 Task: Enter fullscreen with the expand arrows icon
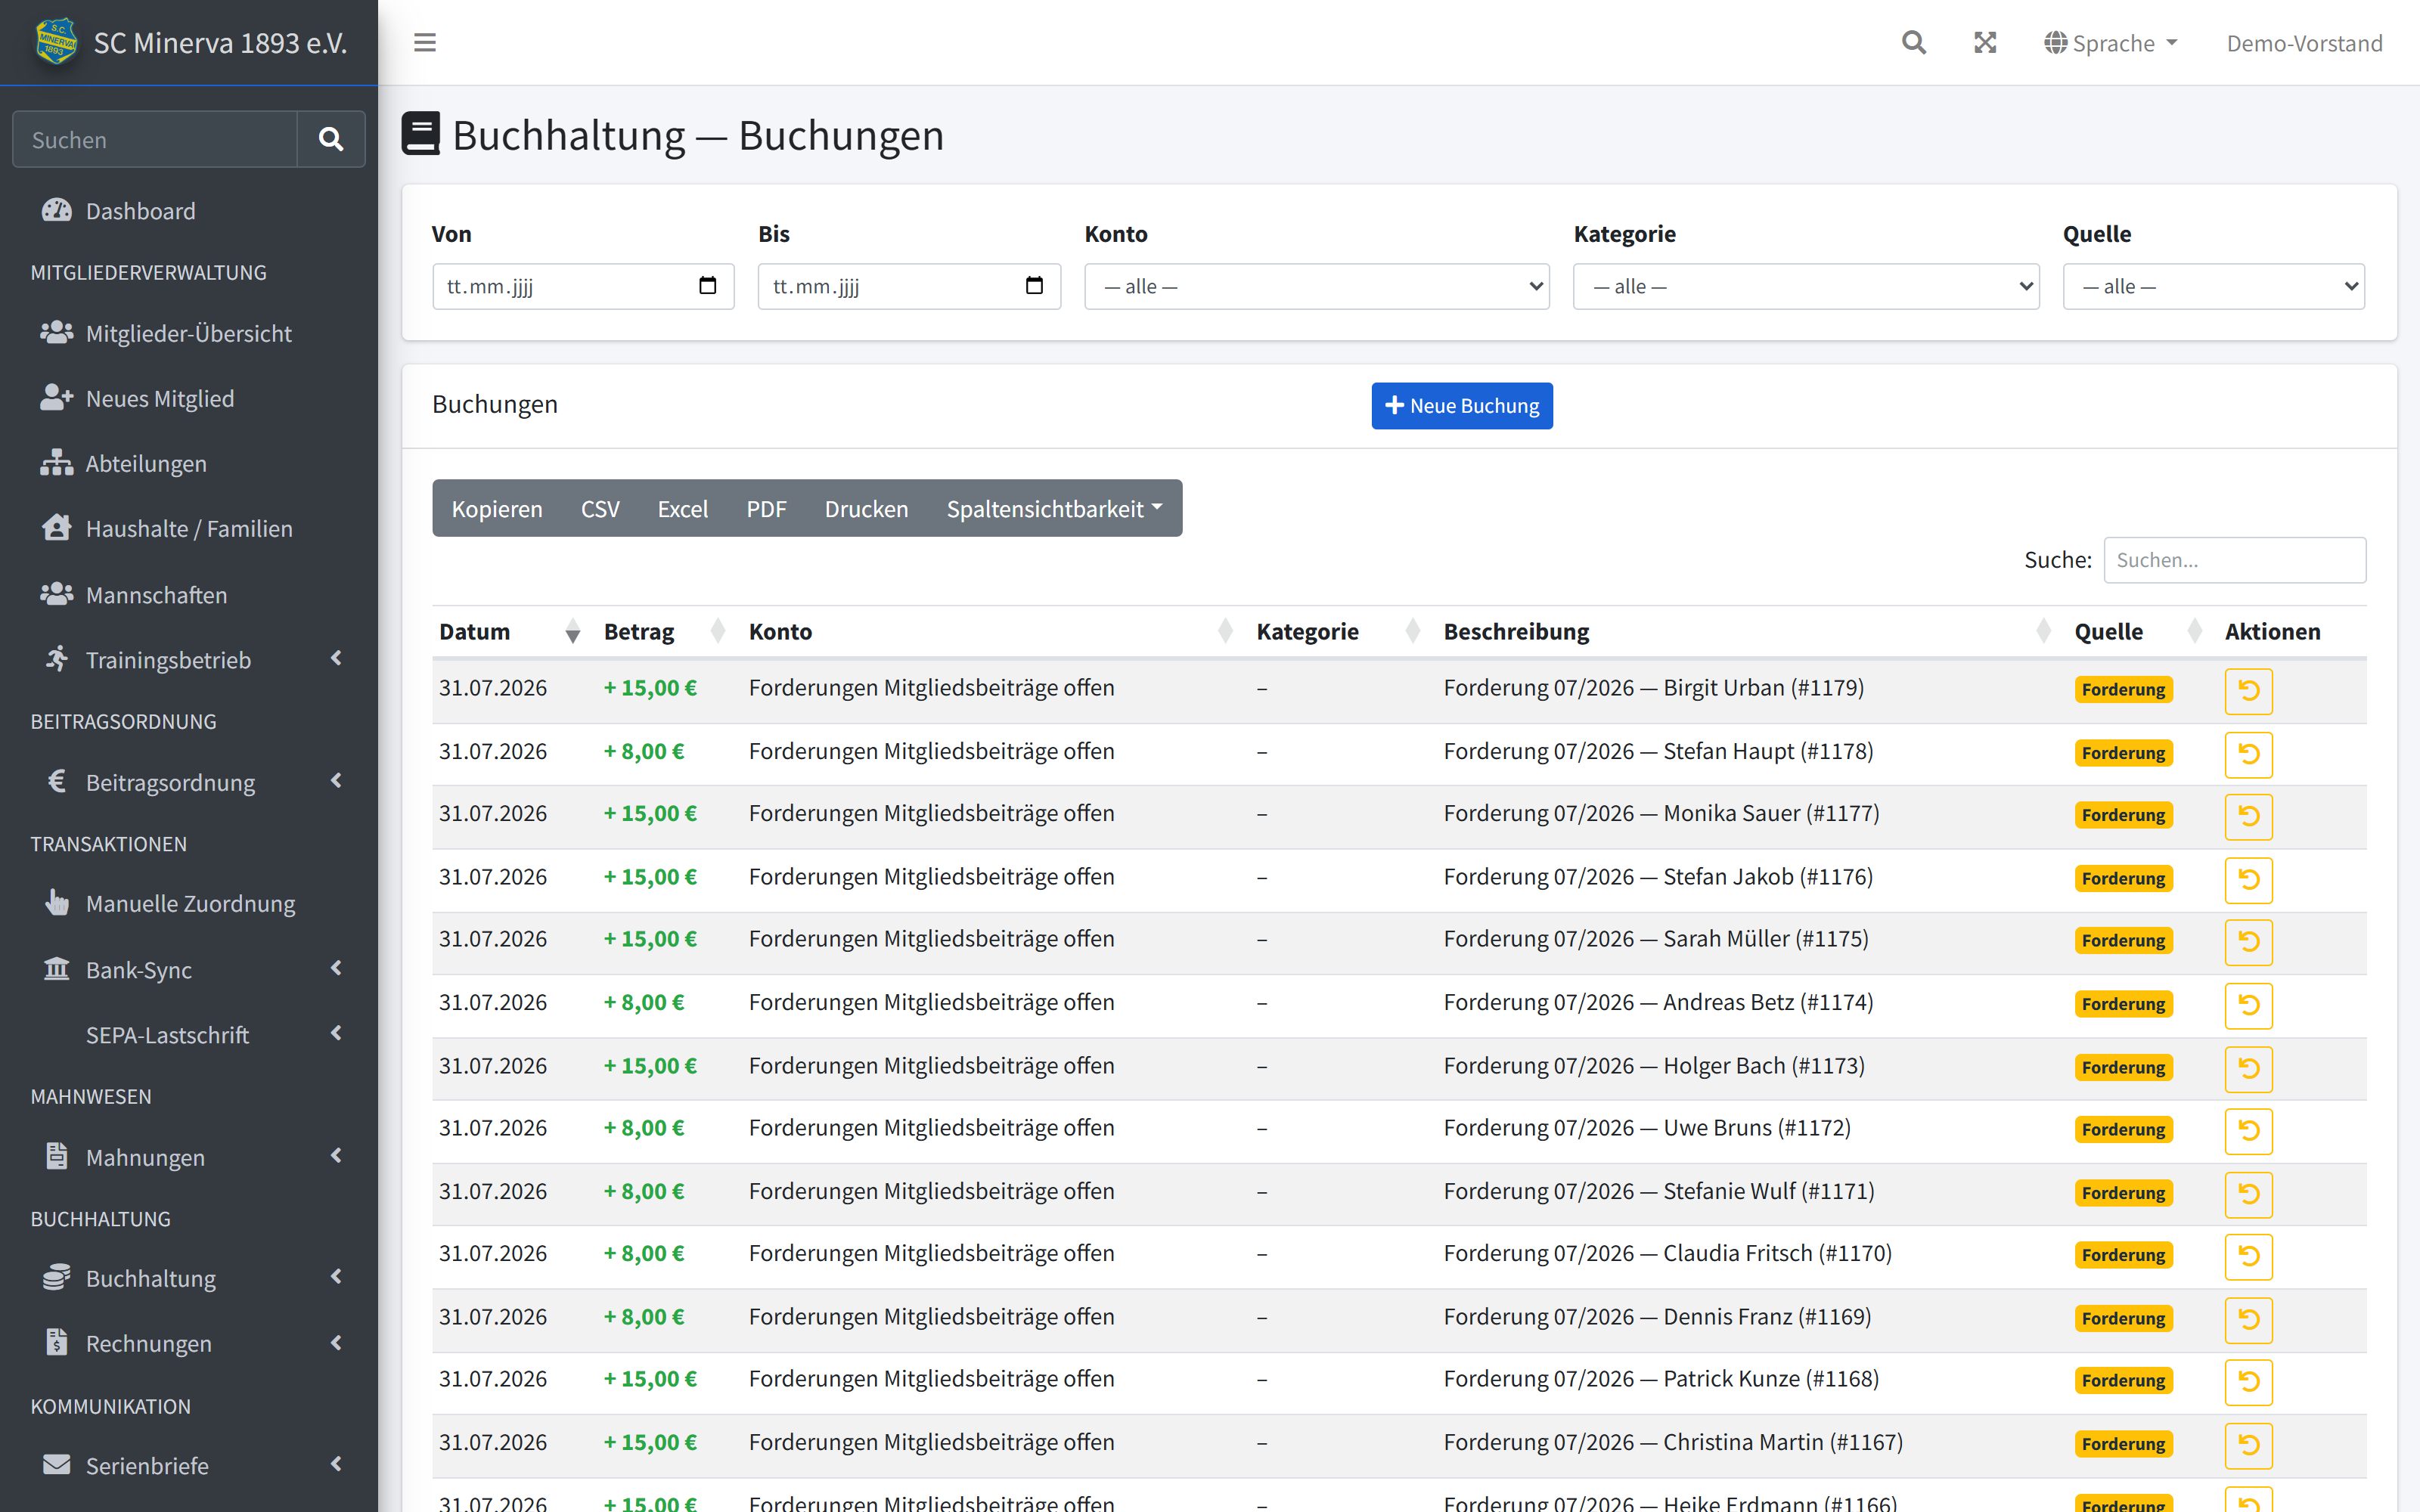pyautogui.click(x=1985, y=43)
